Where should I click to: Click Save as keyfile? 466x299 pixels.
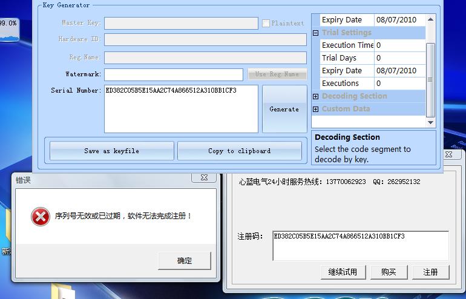click(x=111, y=151)
